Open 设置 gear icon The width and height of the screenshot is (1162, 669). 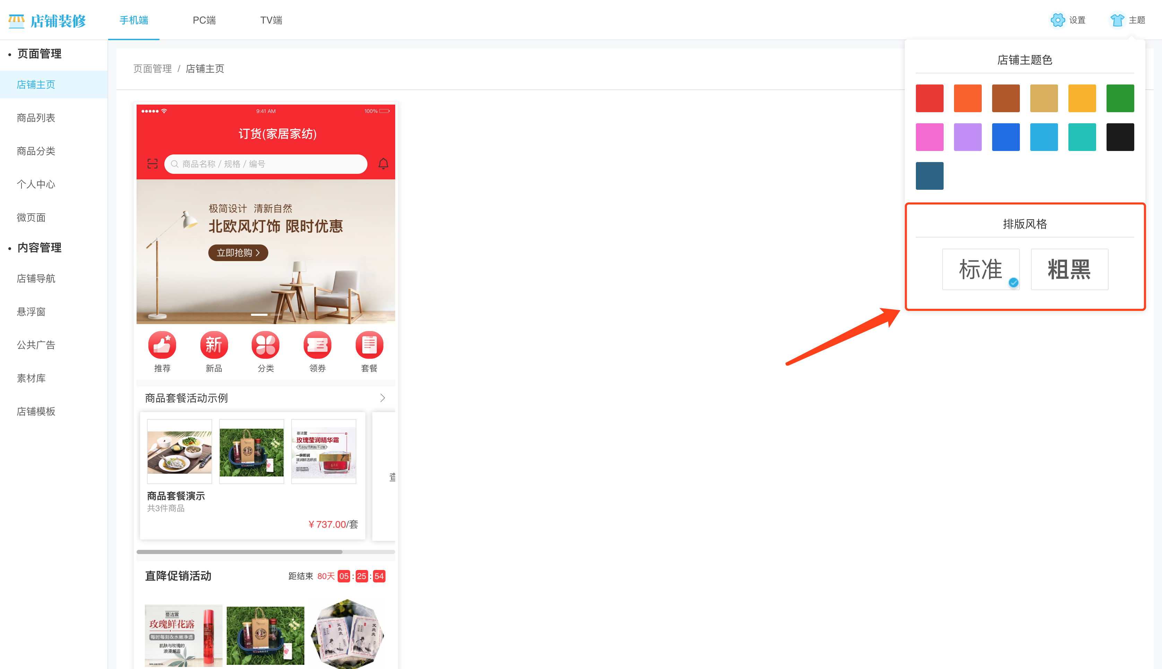[x=1057, y=20]
